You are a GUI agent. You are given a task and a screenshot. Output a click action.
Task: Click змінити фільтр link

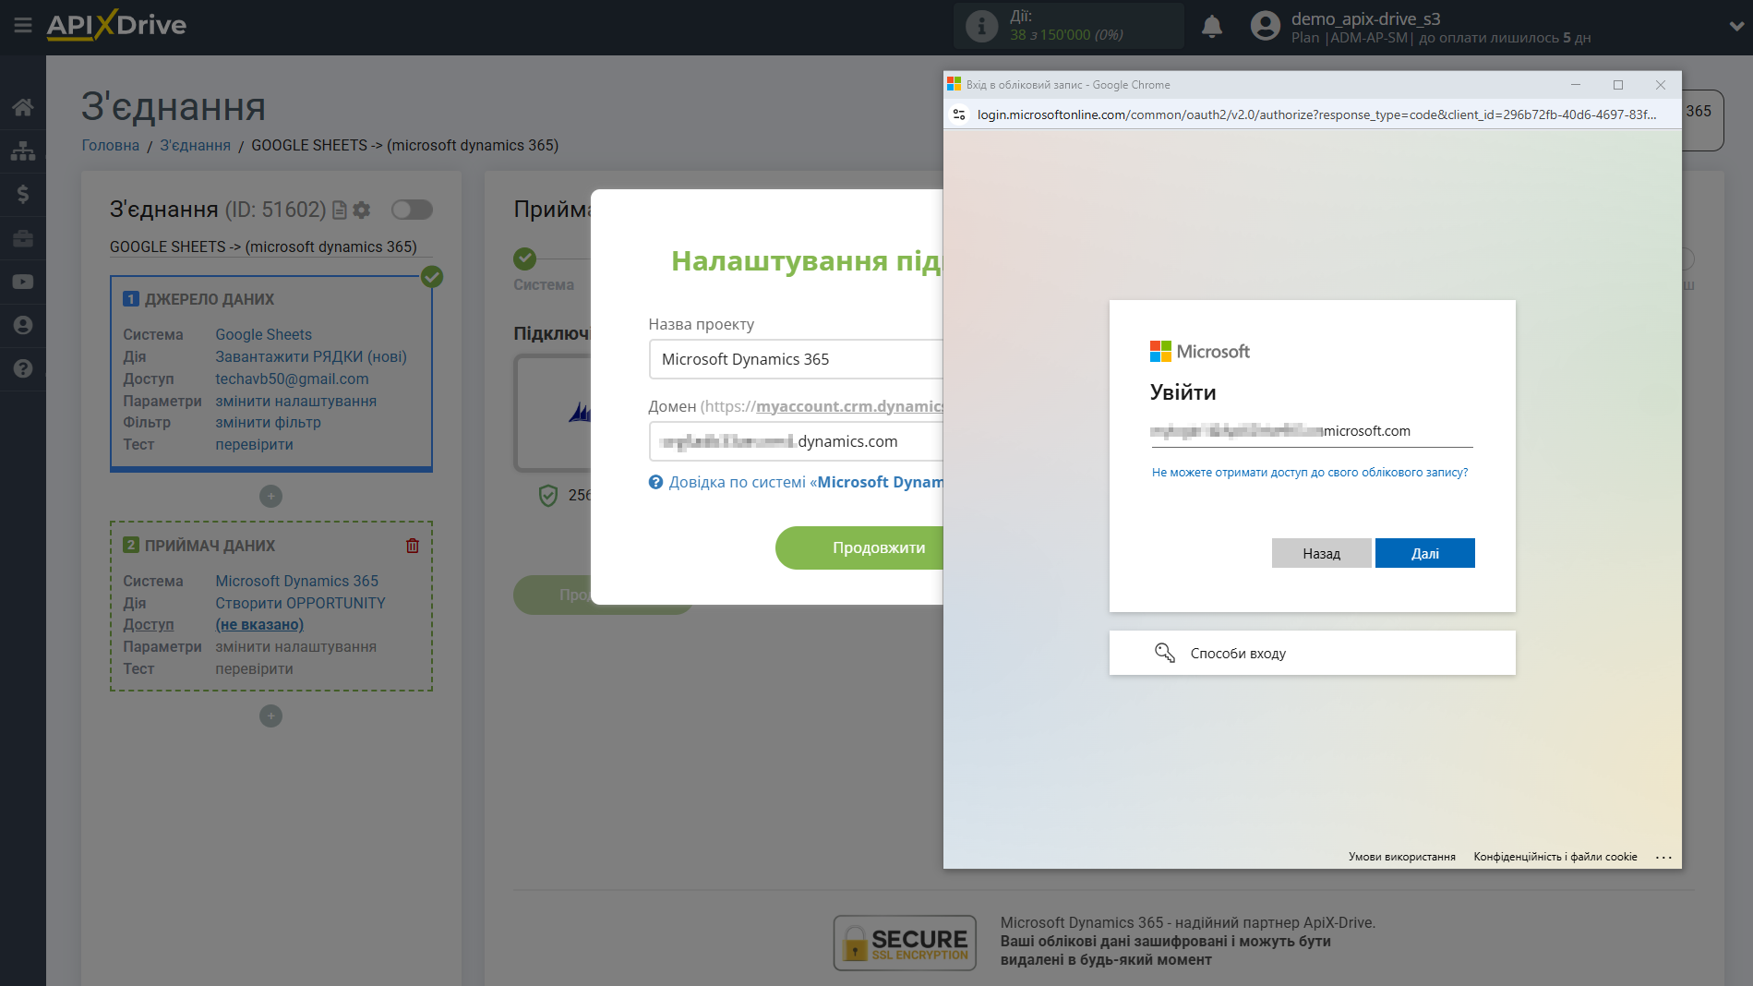pos(269,422)
